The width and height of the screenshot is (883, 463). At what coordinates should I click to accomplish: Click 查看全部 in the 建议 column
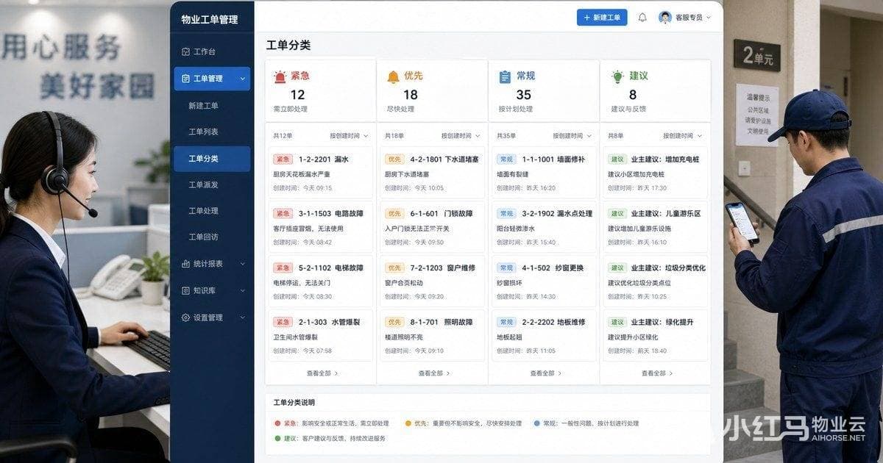pos(656,373)
